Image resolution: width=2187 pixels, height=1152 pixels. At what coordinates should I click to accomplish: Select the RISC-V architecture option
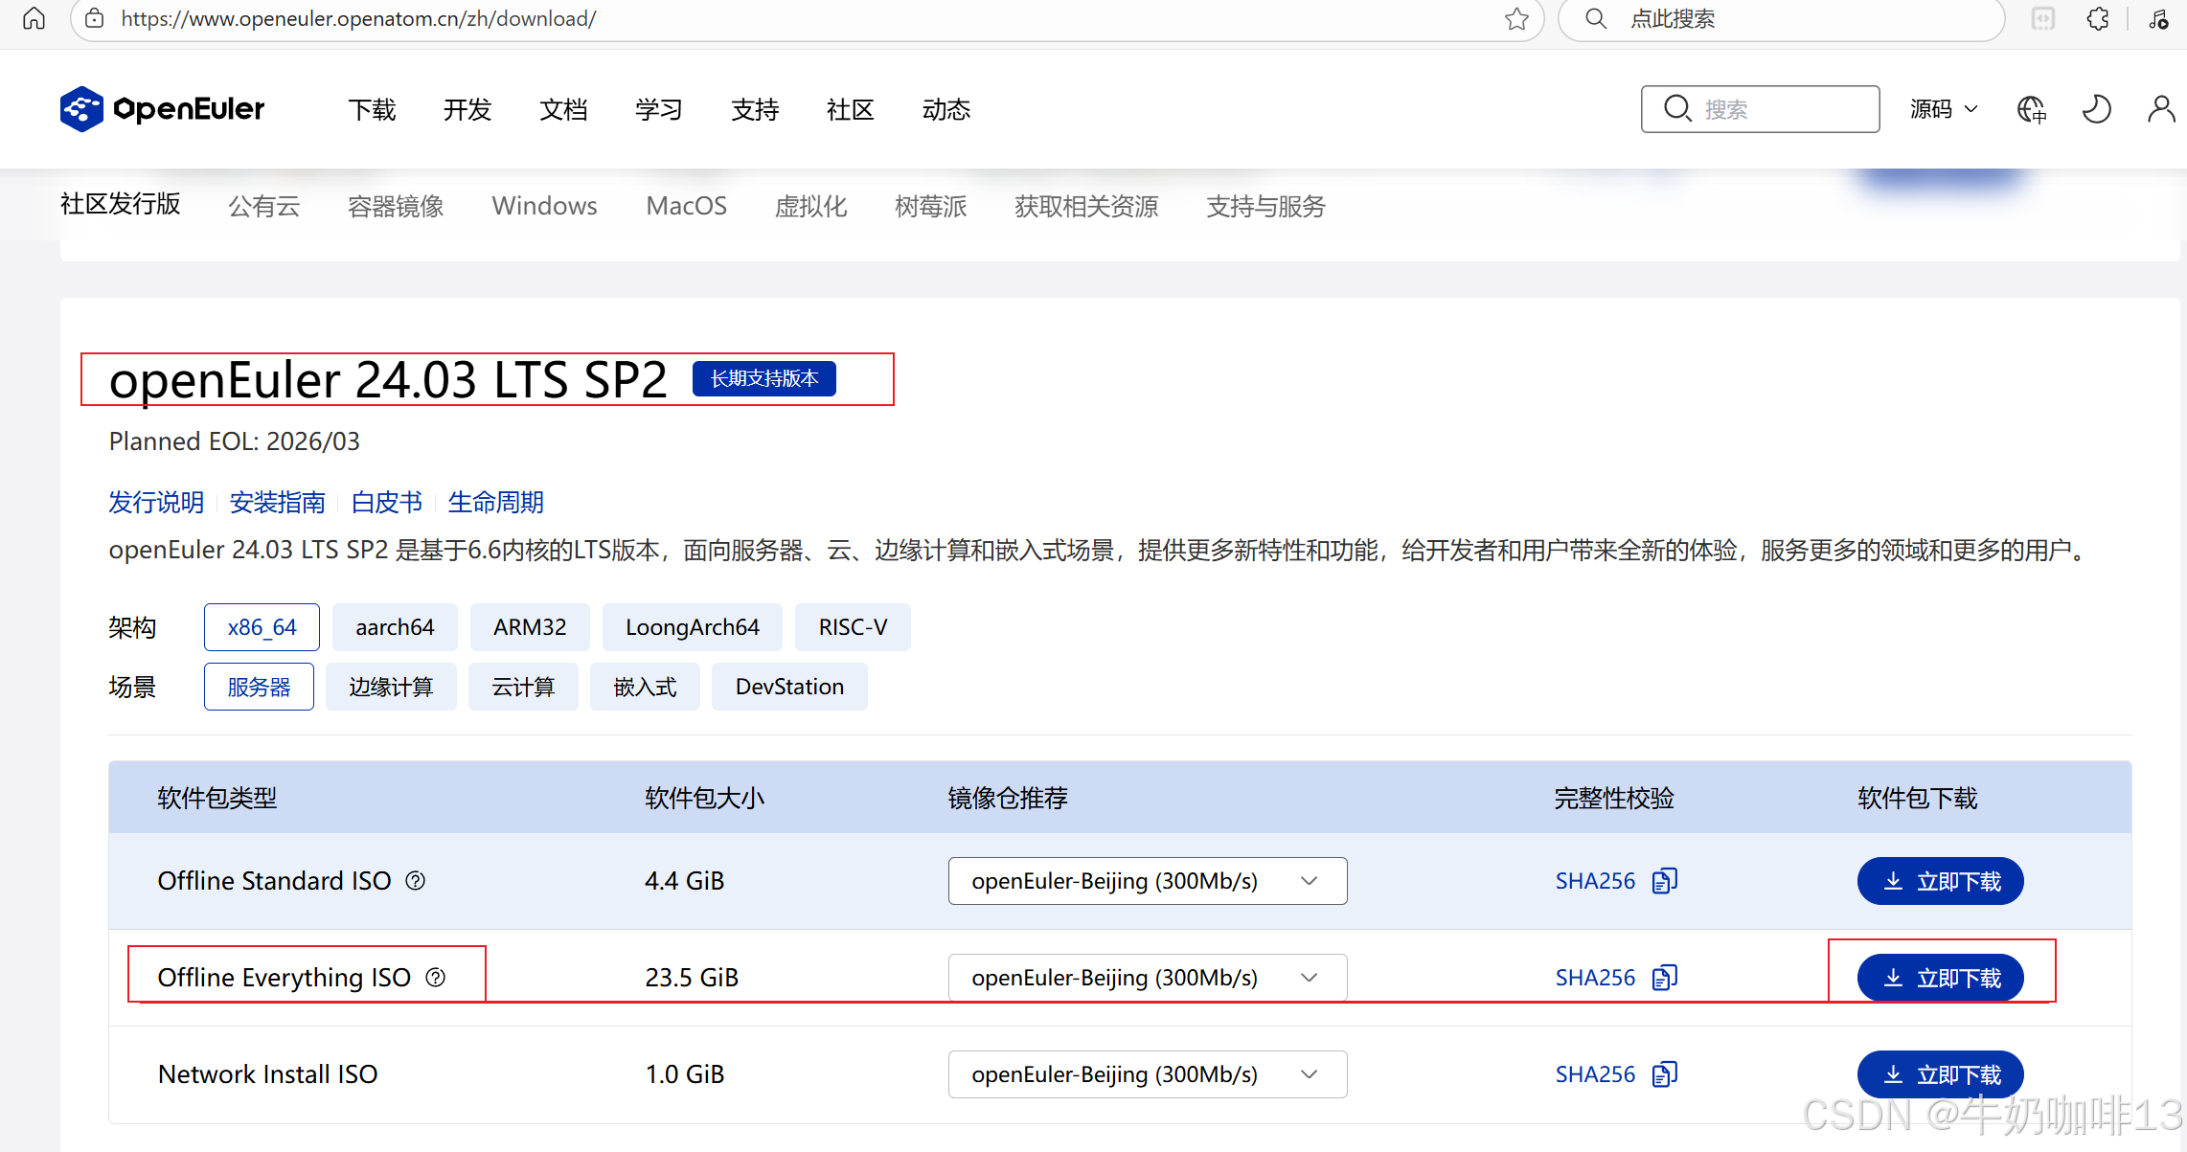pos(853,627)
